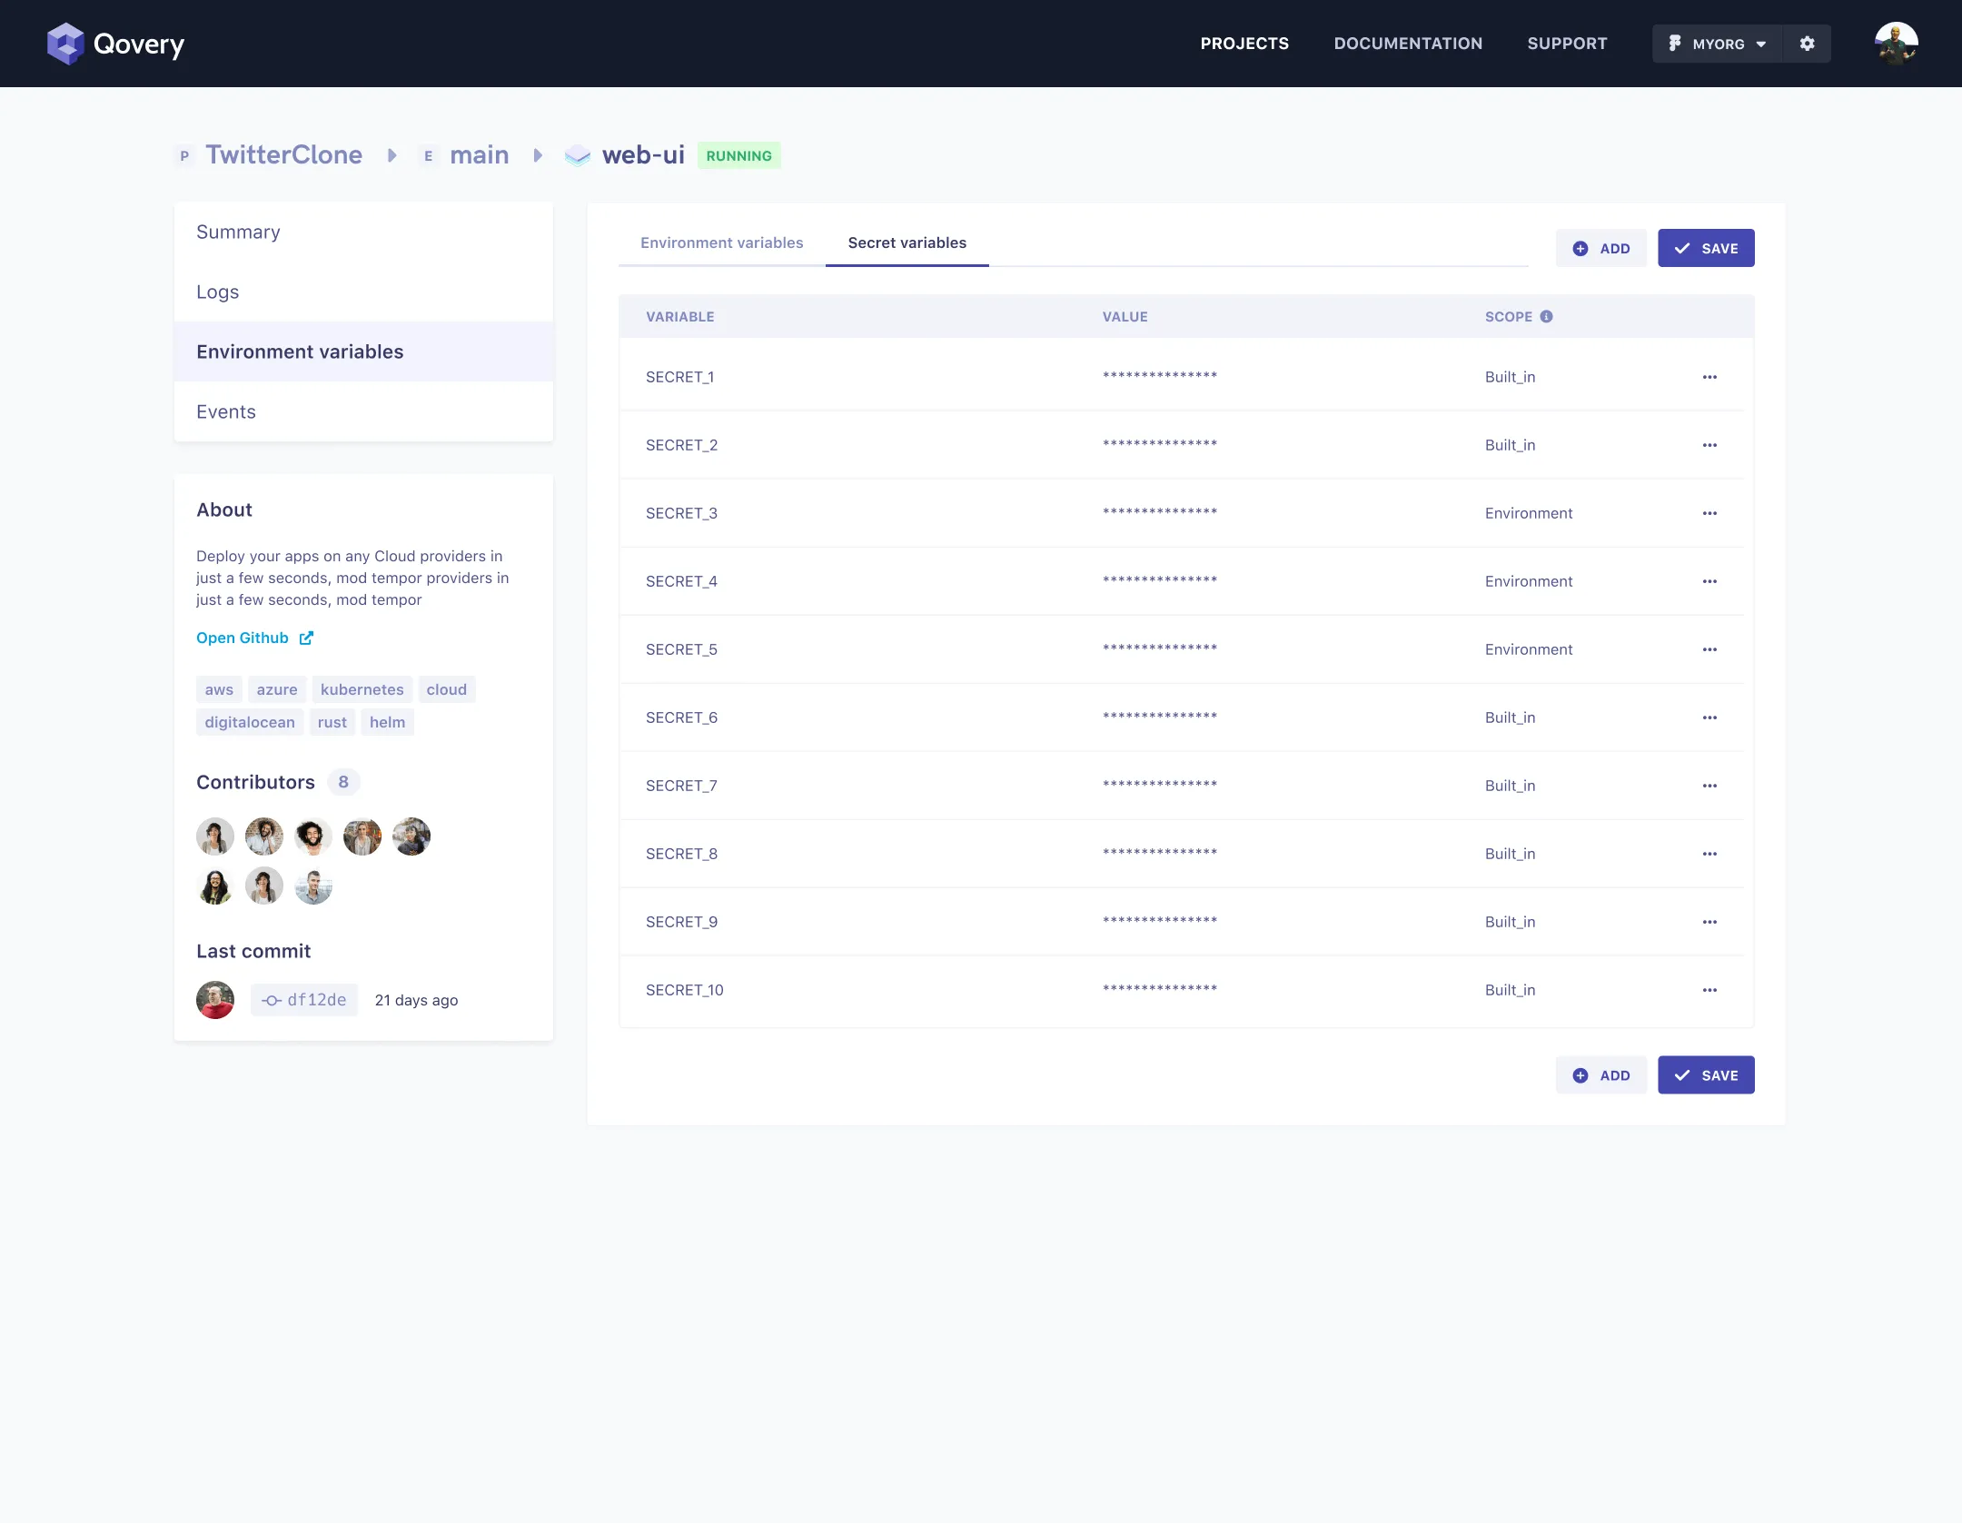Open the three-dot menu for SECRET_1
The height and width of the screenshot is (1524, 1962).
[x=1709, y=377]
